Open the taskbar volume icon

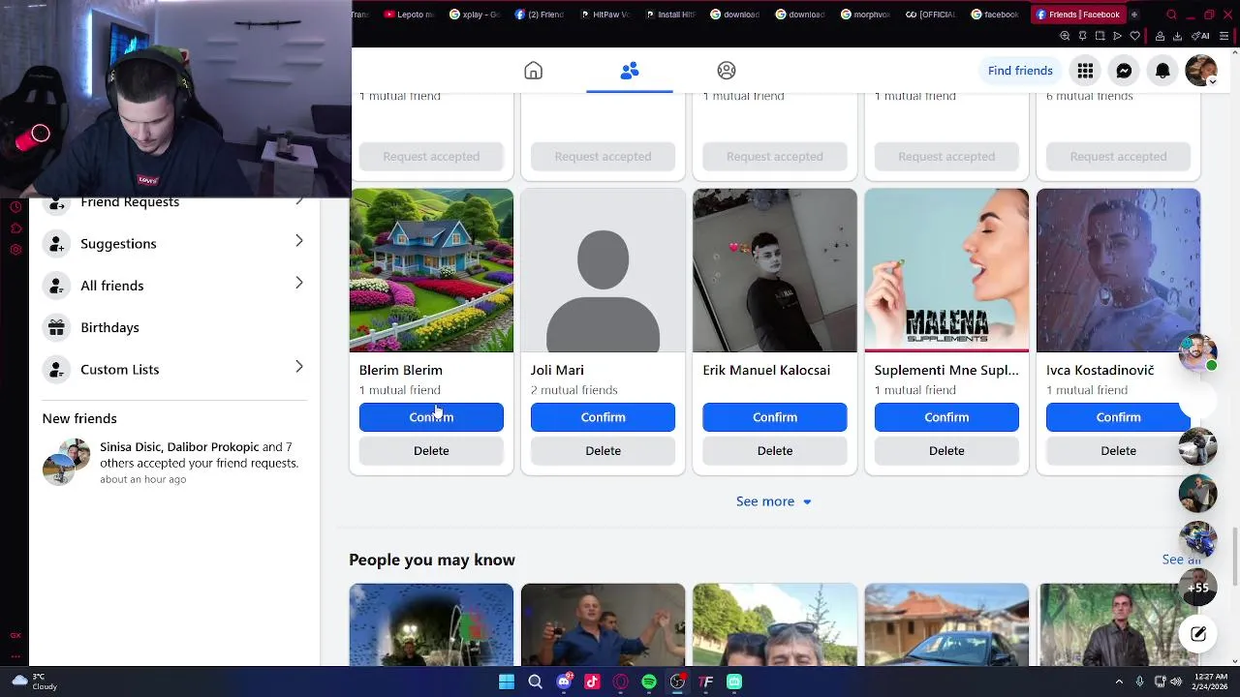[1176, 682]
